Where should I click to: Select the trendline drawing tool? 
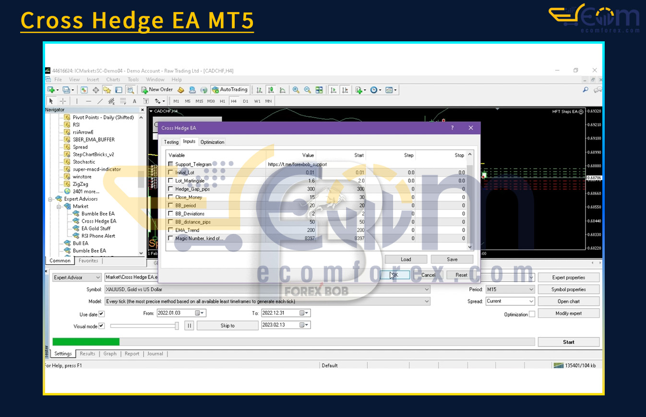tap(100, 101)
